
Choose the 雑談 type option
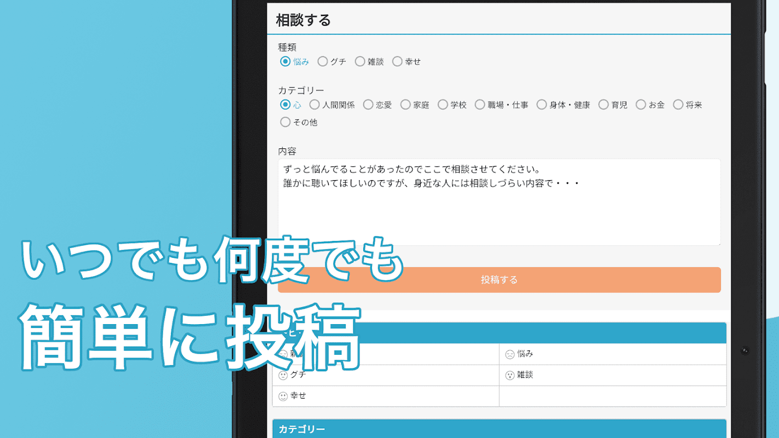pos(360,62)
